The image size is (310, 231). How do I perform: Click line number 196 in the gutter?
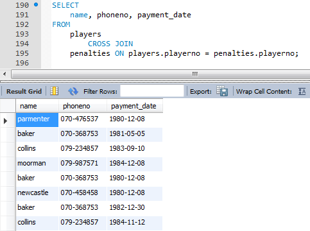(x=22, y=63)
